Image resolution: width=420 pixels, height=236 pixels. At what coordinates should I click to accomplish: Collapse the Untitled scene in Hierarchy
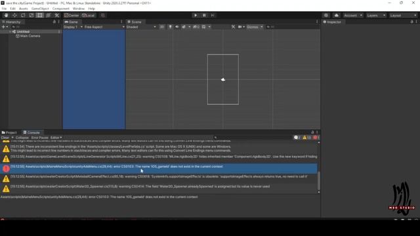pos(10,31)
